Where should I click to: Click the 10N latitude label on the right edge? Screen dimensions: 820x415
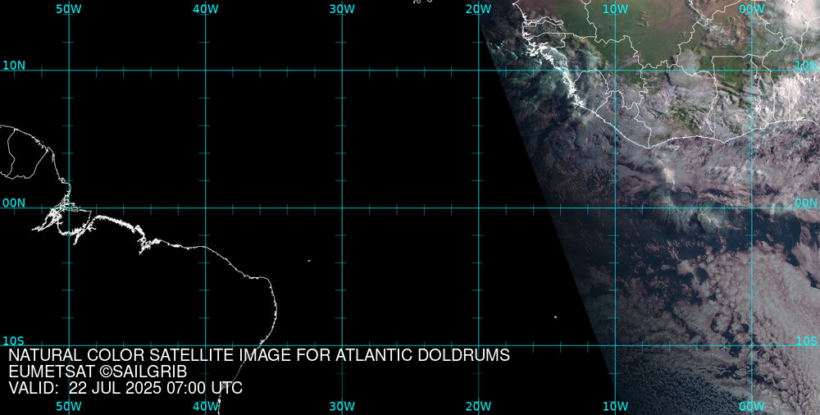pyautogui.click(x=806, y=66)
